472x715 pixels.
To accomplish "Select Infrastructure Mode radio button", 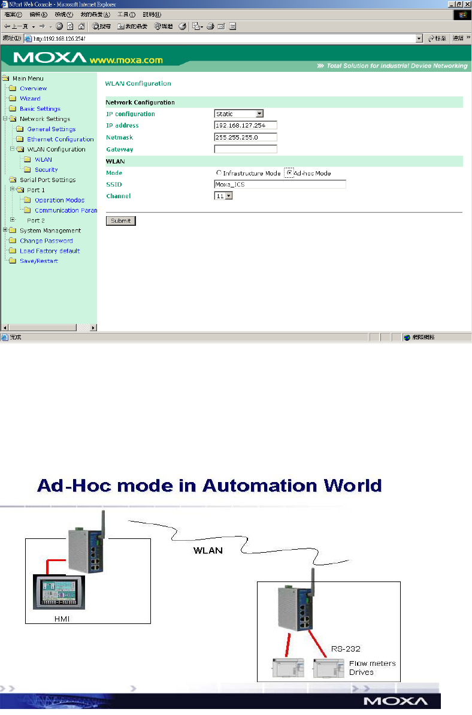I will coord(219,173).
